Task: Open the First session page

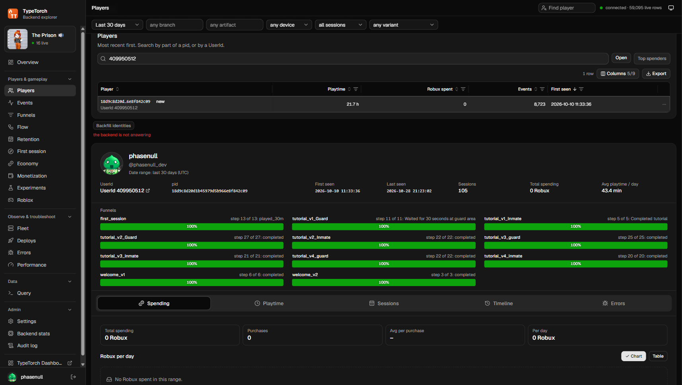Action: tap(40, 151)
